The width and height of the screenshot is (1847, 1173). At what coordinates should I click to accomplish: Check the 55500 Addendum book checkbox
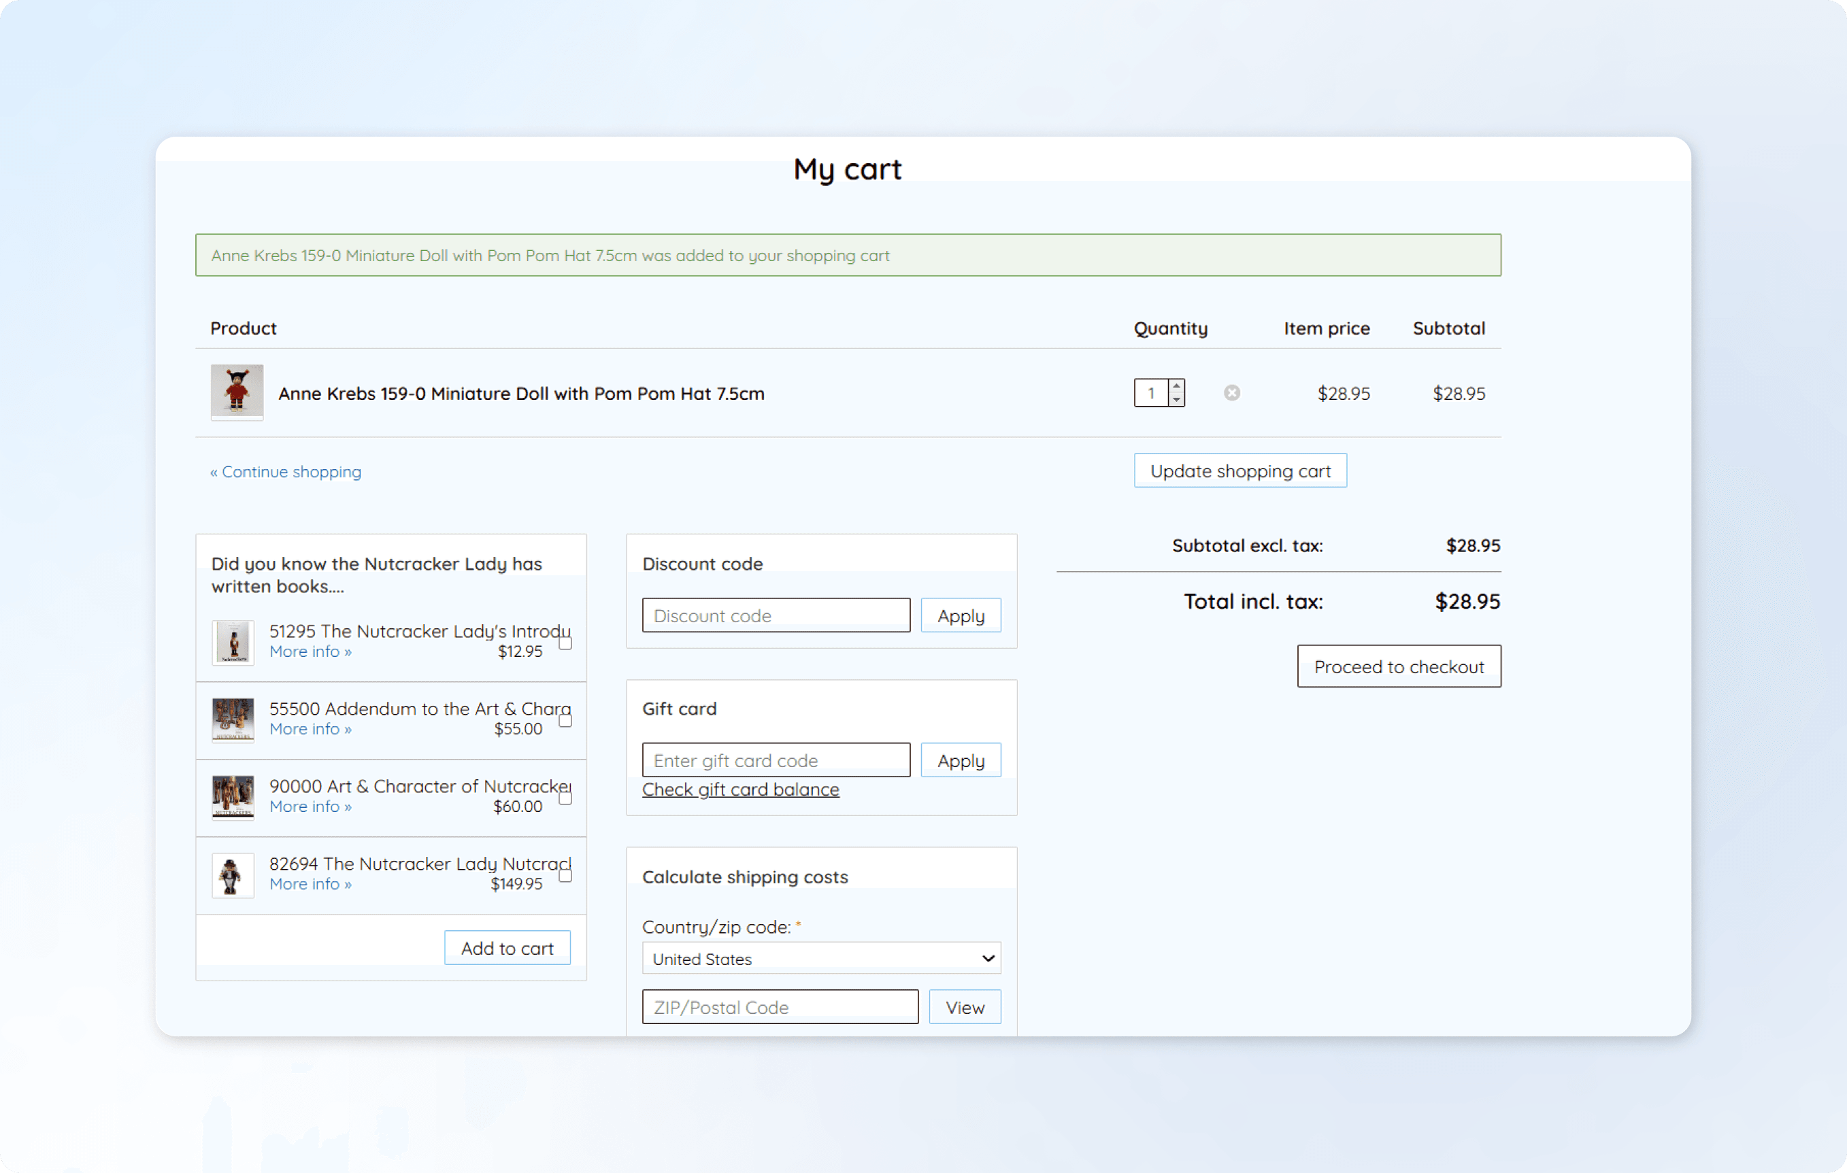point(565,720)
